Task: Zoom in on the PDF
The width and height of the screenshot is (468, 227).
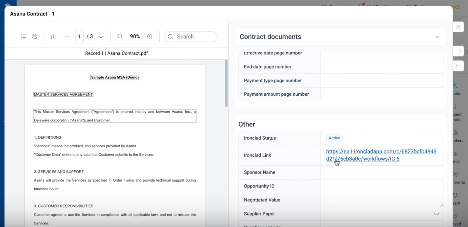Action: 150,36
